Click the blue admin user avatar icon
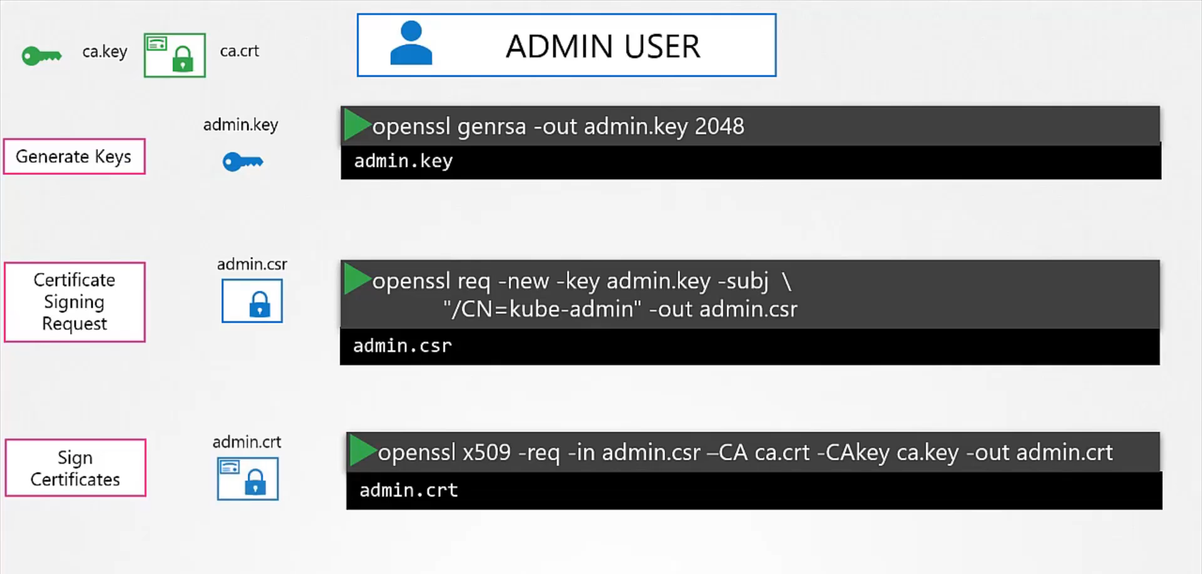This screenshot has height=574, width=1202. pos(411,43)
